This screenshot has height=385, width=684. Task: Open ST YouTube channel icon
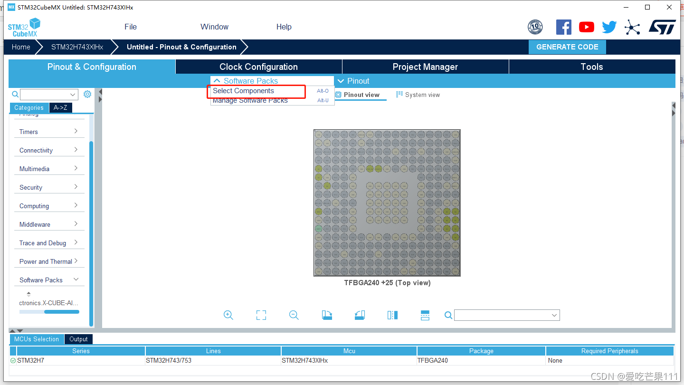(587, 27)
